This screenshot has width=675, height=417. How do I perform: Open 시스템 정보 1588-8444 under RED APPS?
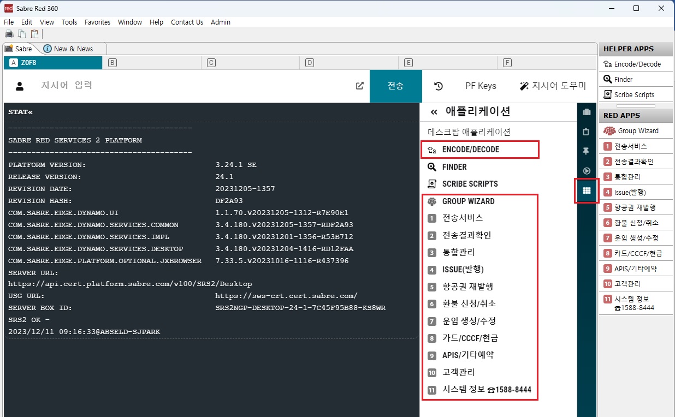(x=635, y=303)
